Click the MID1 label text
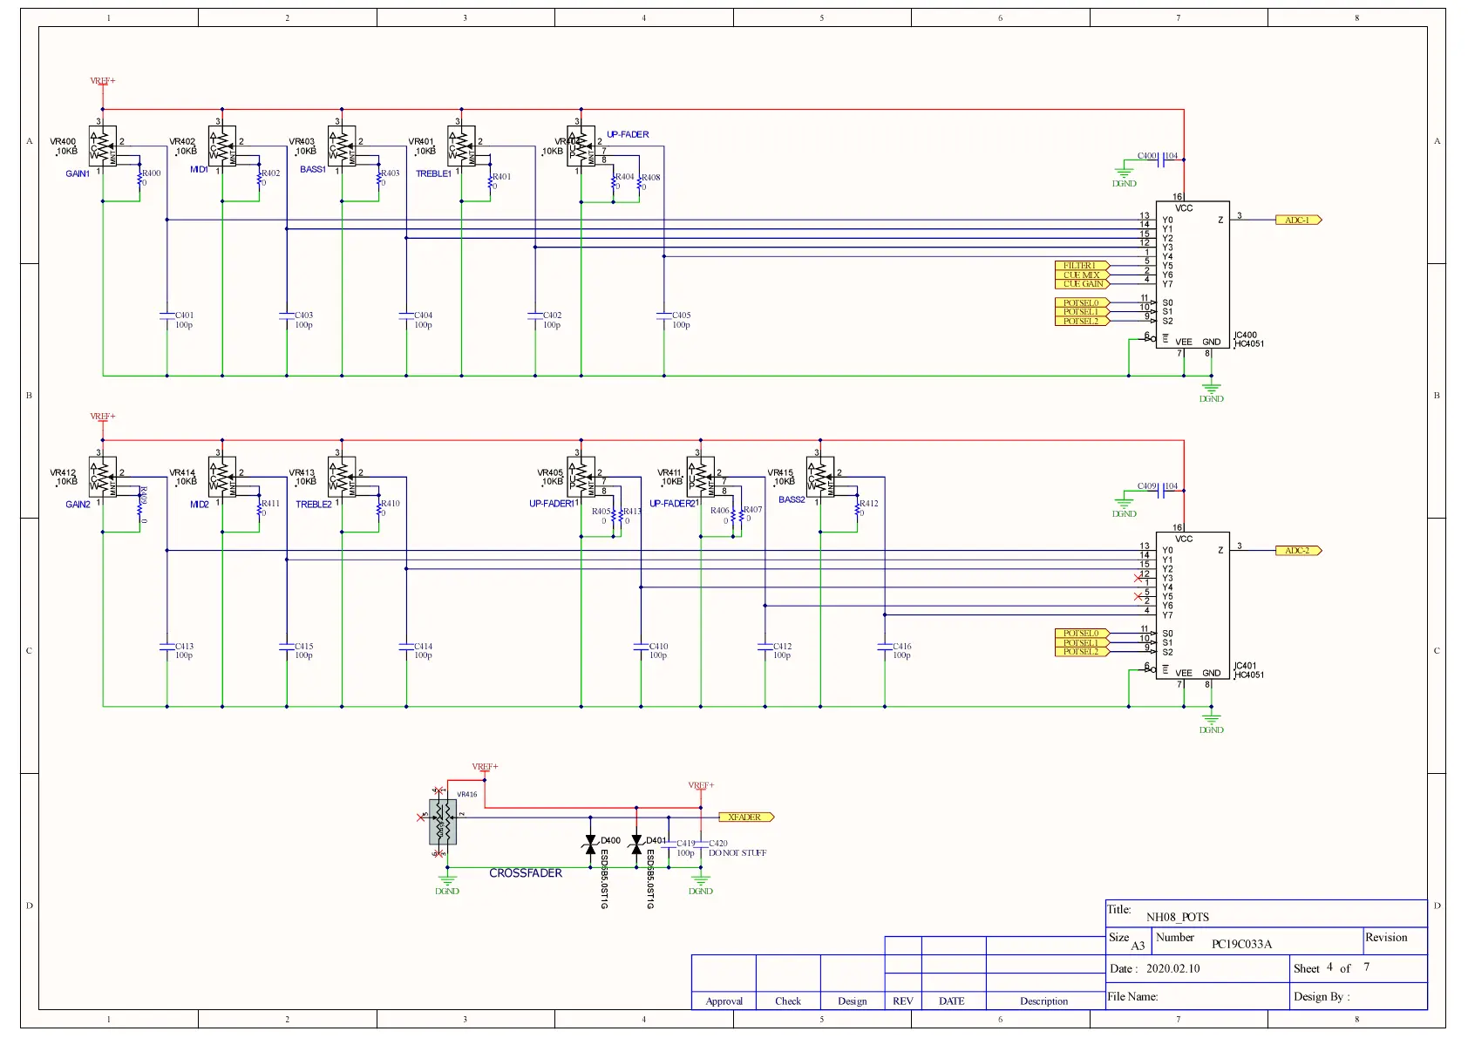1468x1038 pixels. [199, 169]
